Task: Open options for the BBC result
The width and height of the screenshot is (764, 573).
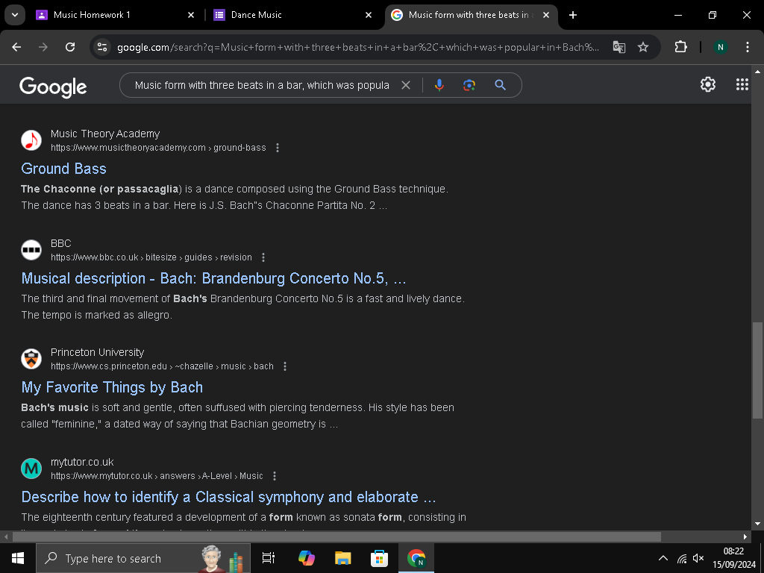Action: [263, 257]
